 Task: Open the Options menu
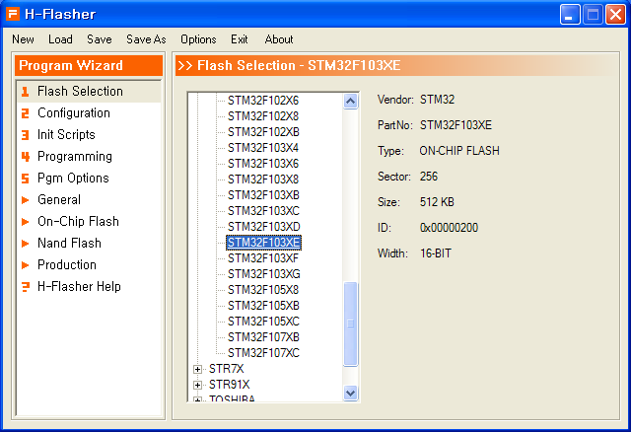(198, 39)
